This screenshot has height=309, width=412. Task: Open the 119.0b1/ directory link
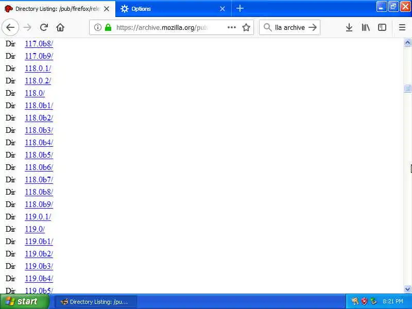tap(39, 241)
